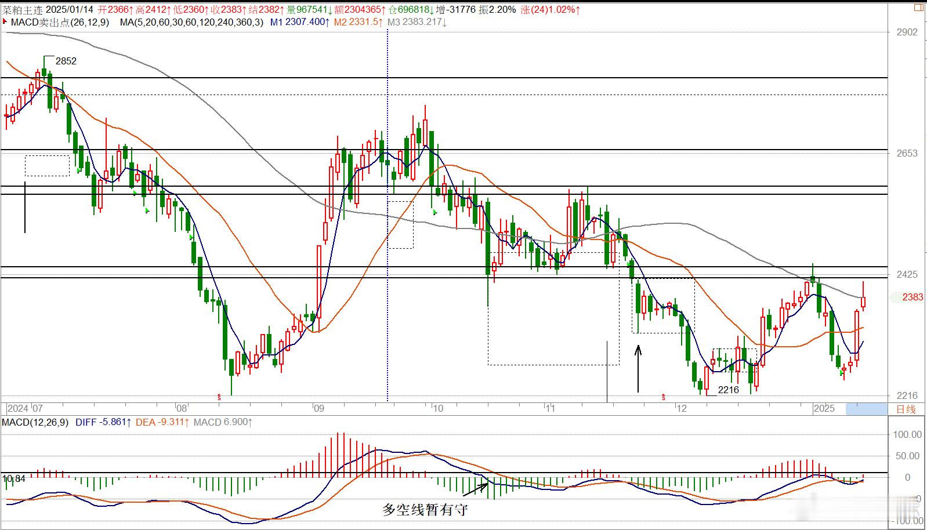The image size is (927, 530).
Task: Open the 日线 period selector
Action: [906, 409]
